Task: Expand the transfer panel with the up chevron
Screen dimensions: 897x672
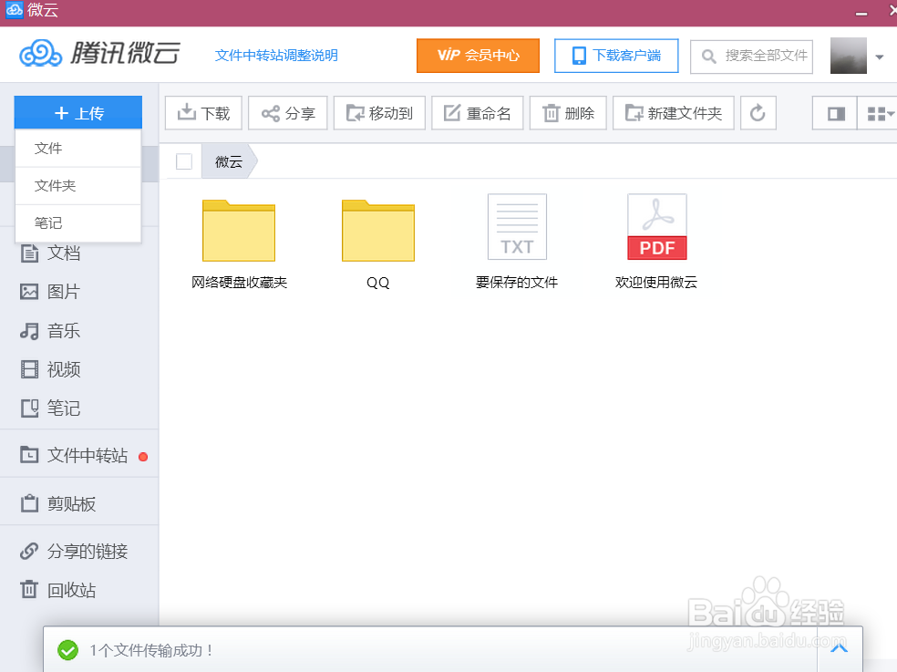Action: (x=839, y=648)
